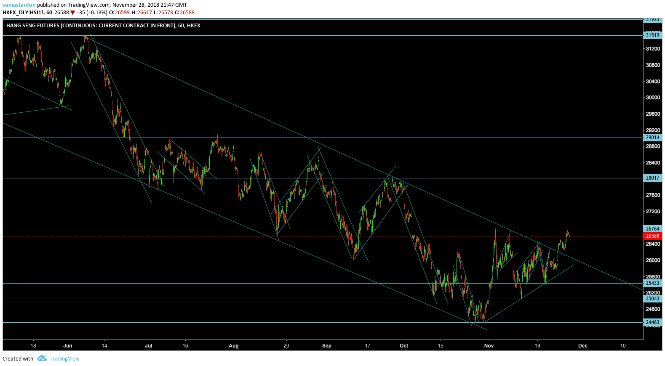Click the red down-triangle change indicator
Viewport: 665px width, 366px height.
(73, 13)
